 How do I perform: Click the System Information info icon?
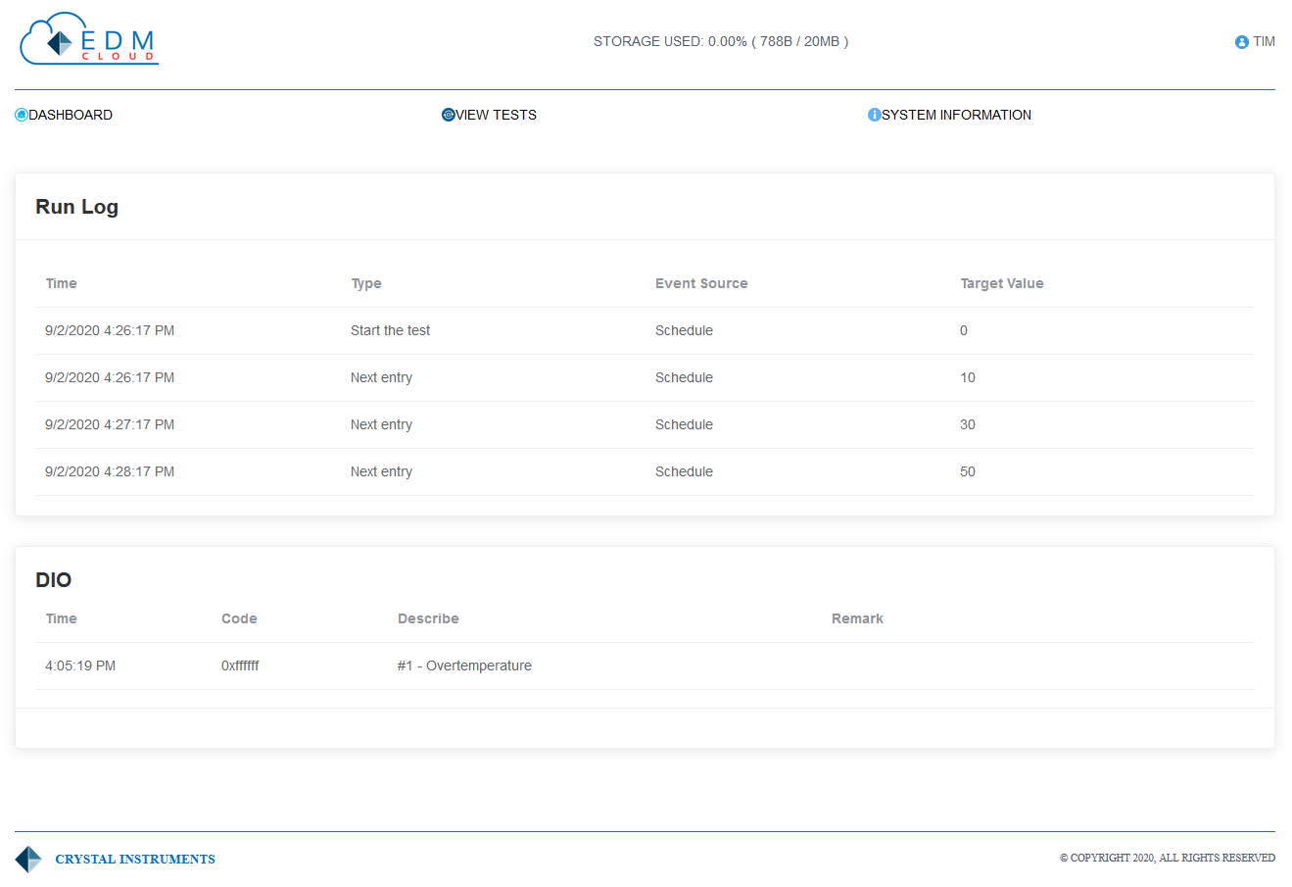pyautogui.click(x=875, y=115)
